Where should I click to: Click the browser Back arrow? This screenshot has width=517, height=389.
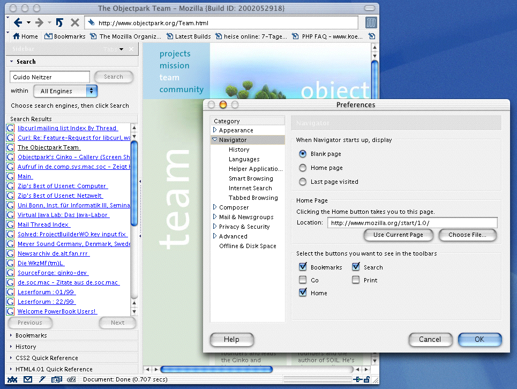point(18,23)
